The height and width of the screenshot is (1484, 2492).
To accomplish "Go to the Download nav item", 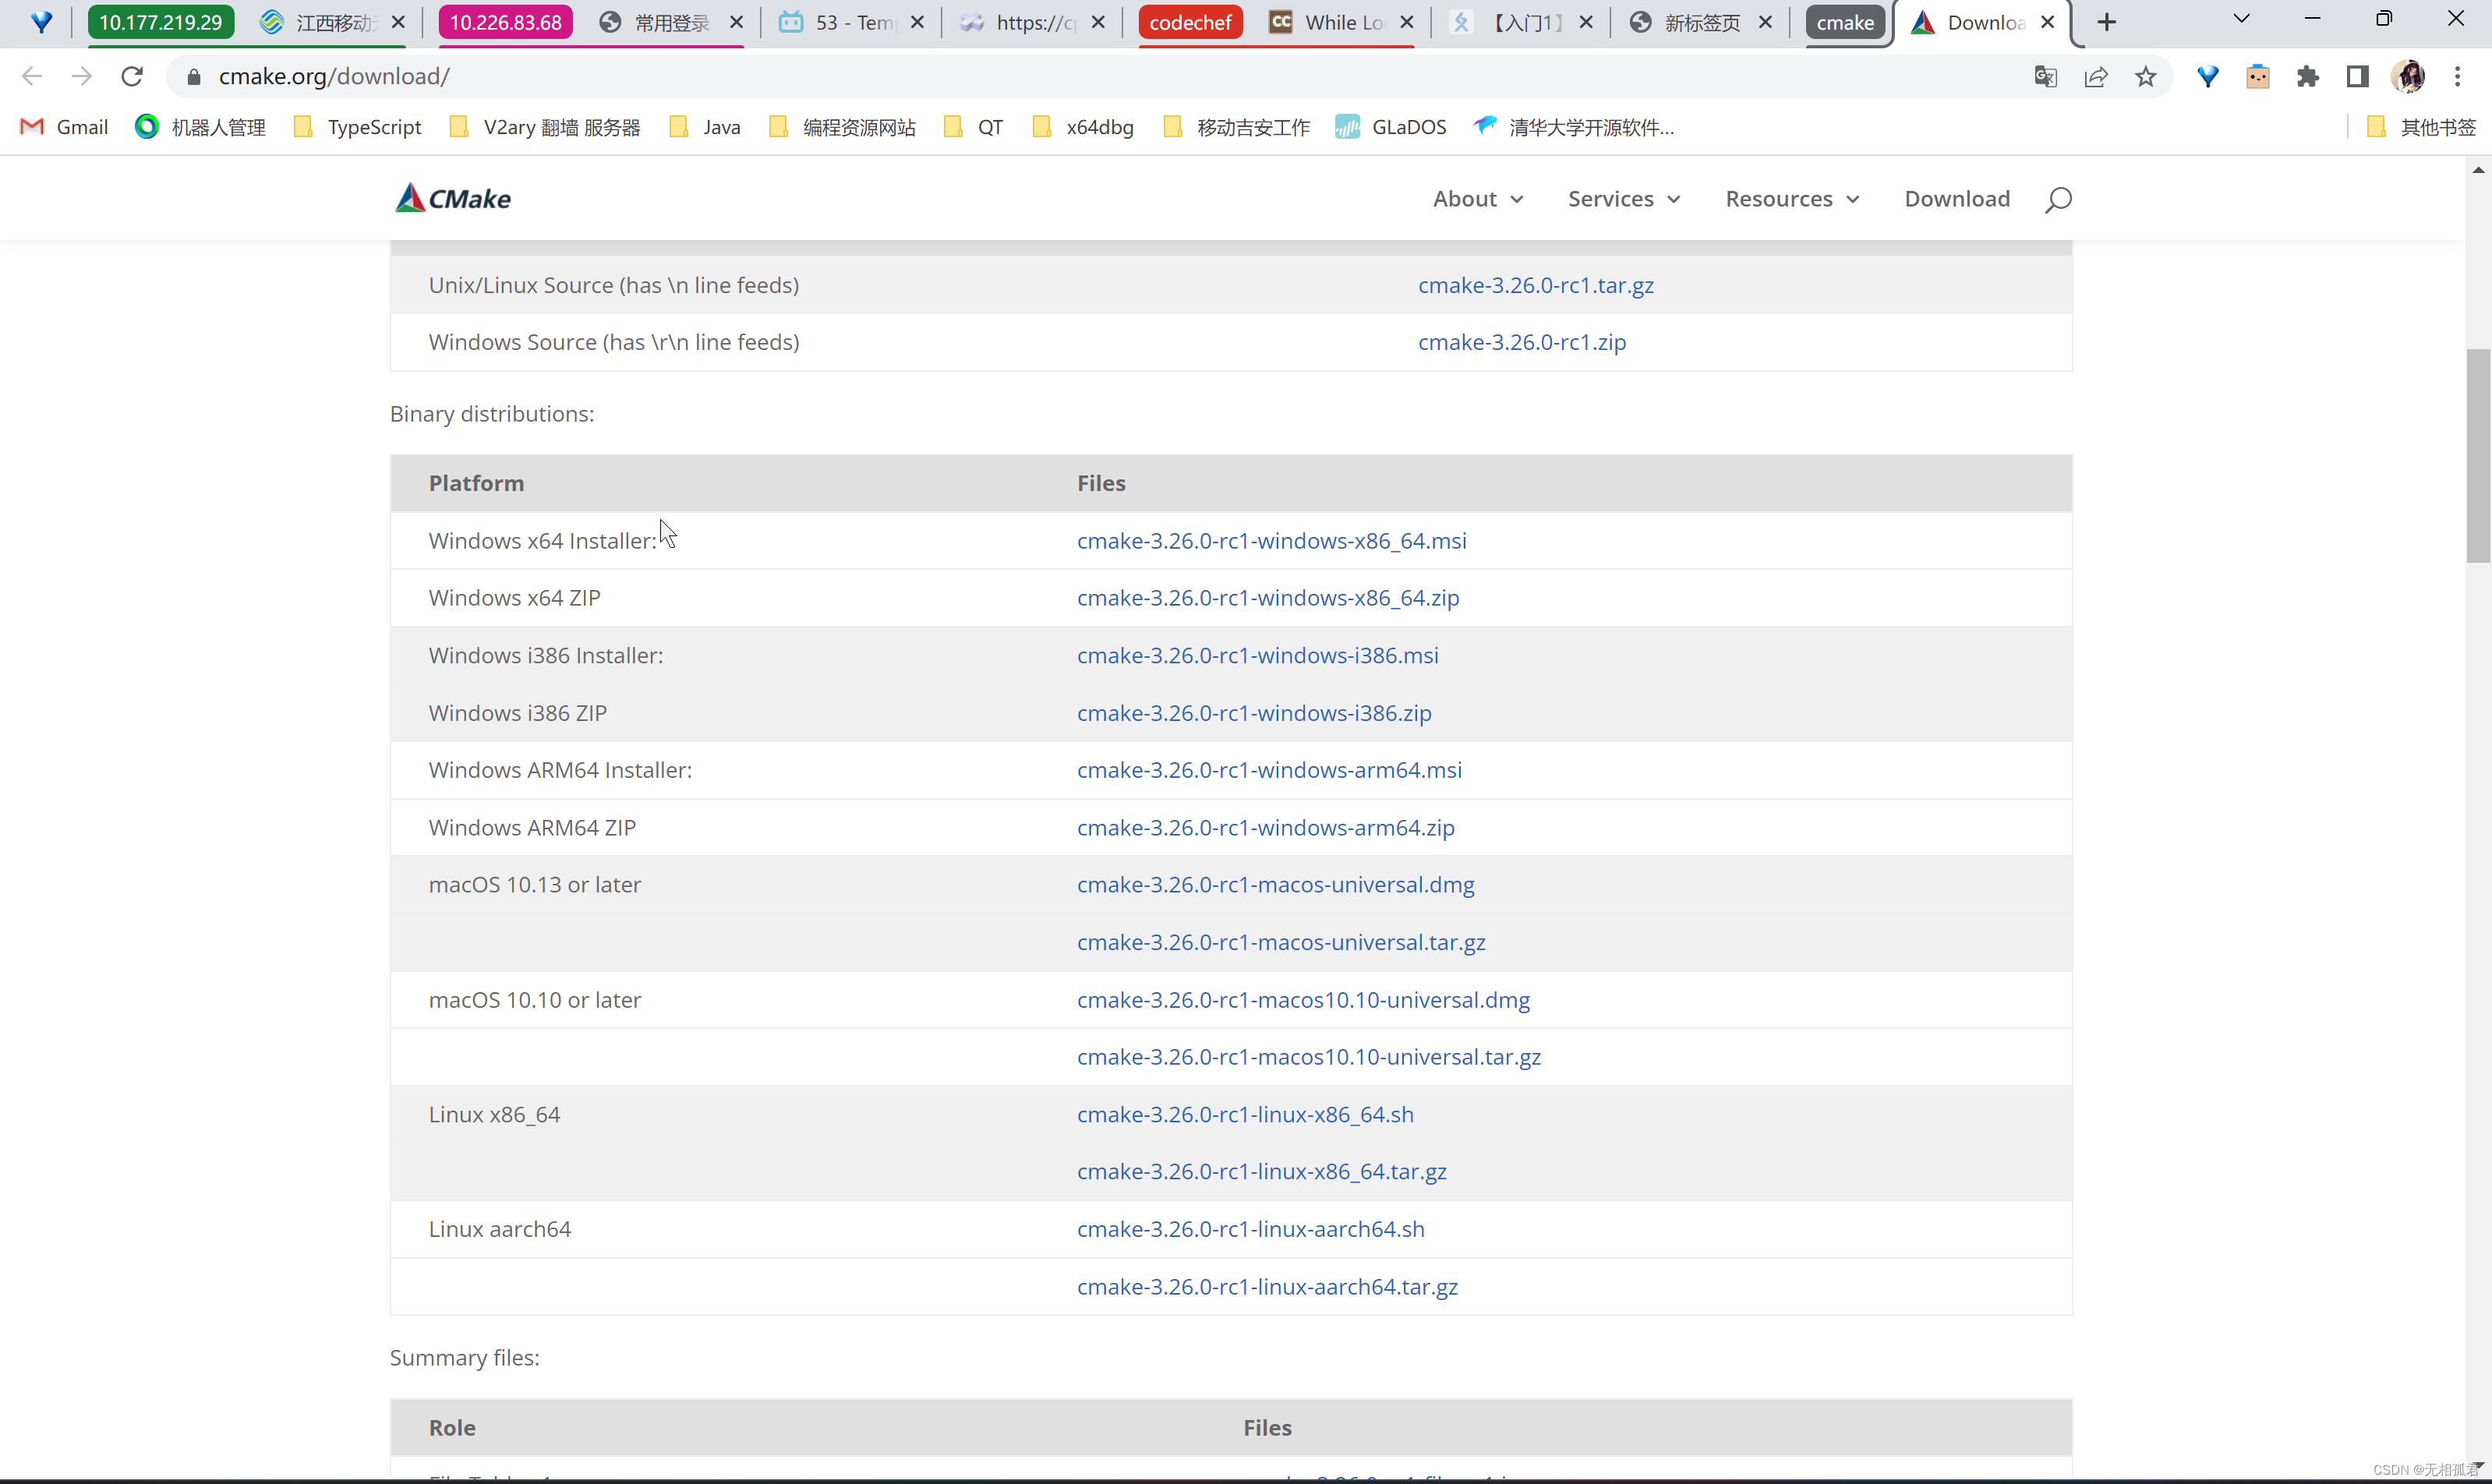I will click(x=1956, y=199).
